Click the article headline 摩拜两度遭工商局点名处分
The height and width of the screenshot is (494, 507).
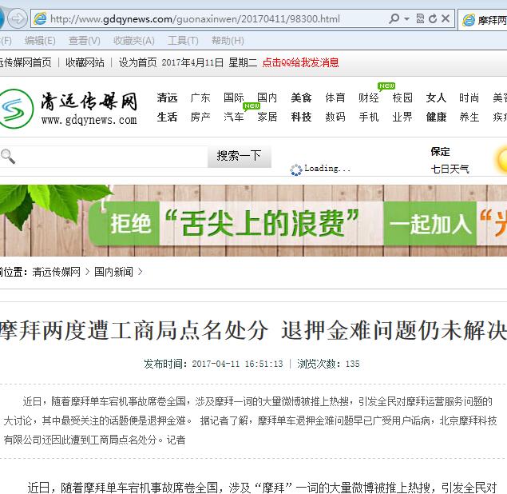click(x=134, y=330)
